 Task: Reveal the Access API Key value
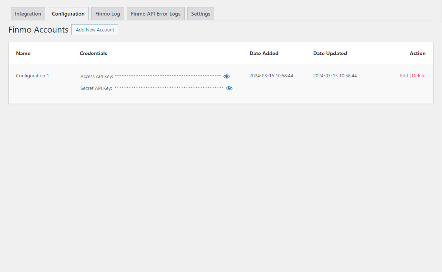tap(227, 77)
